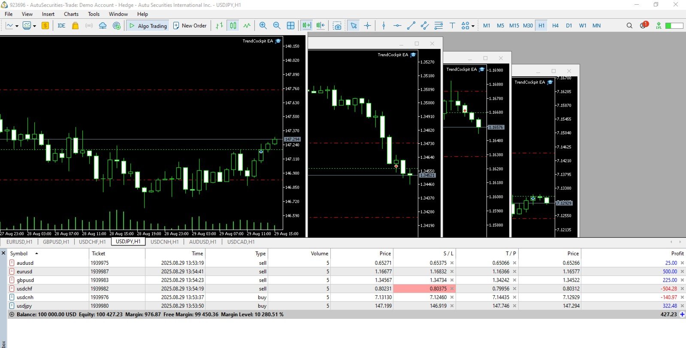Draw a horizontal line object

point(397,26)
